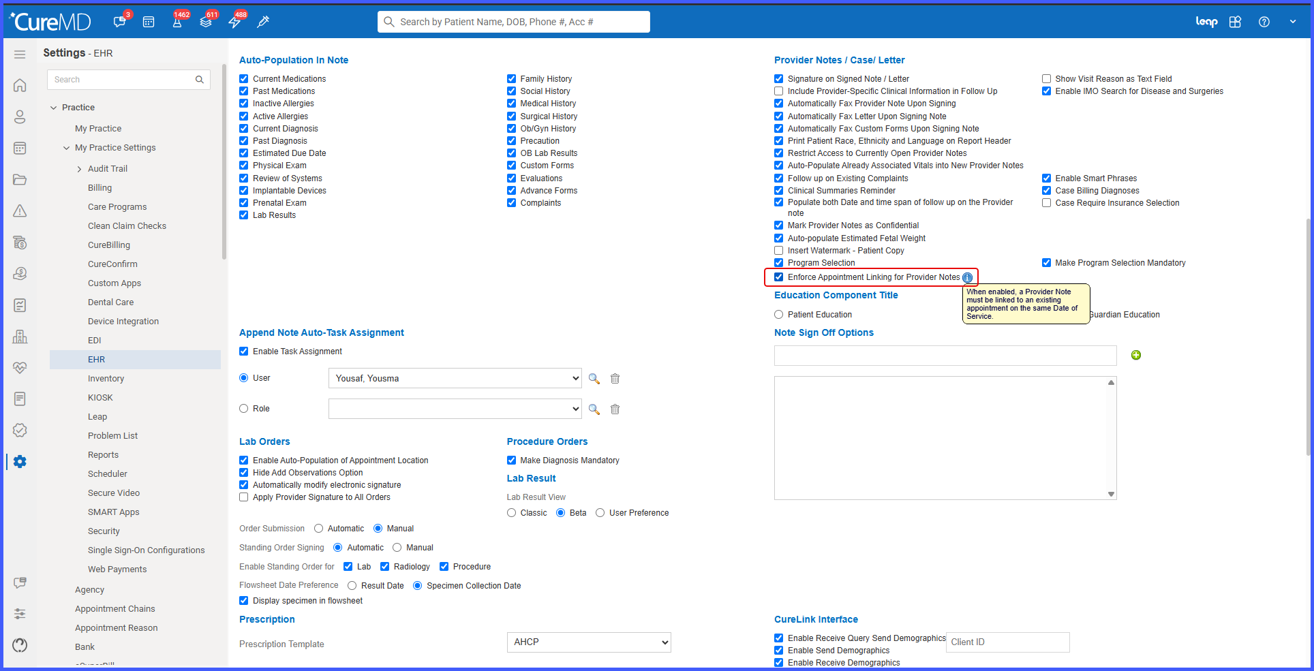Select the Role radio button

(x=244, y=409)
